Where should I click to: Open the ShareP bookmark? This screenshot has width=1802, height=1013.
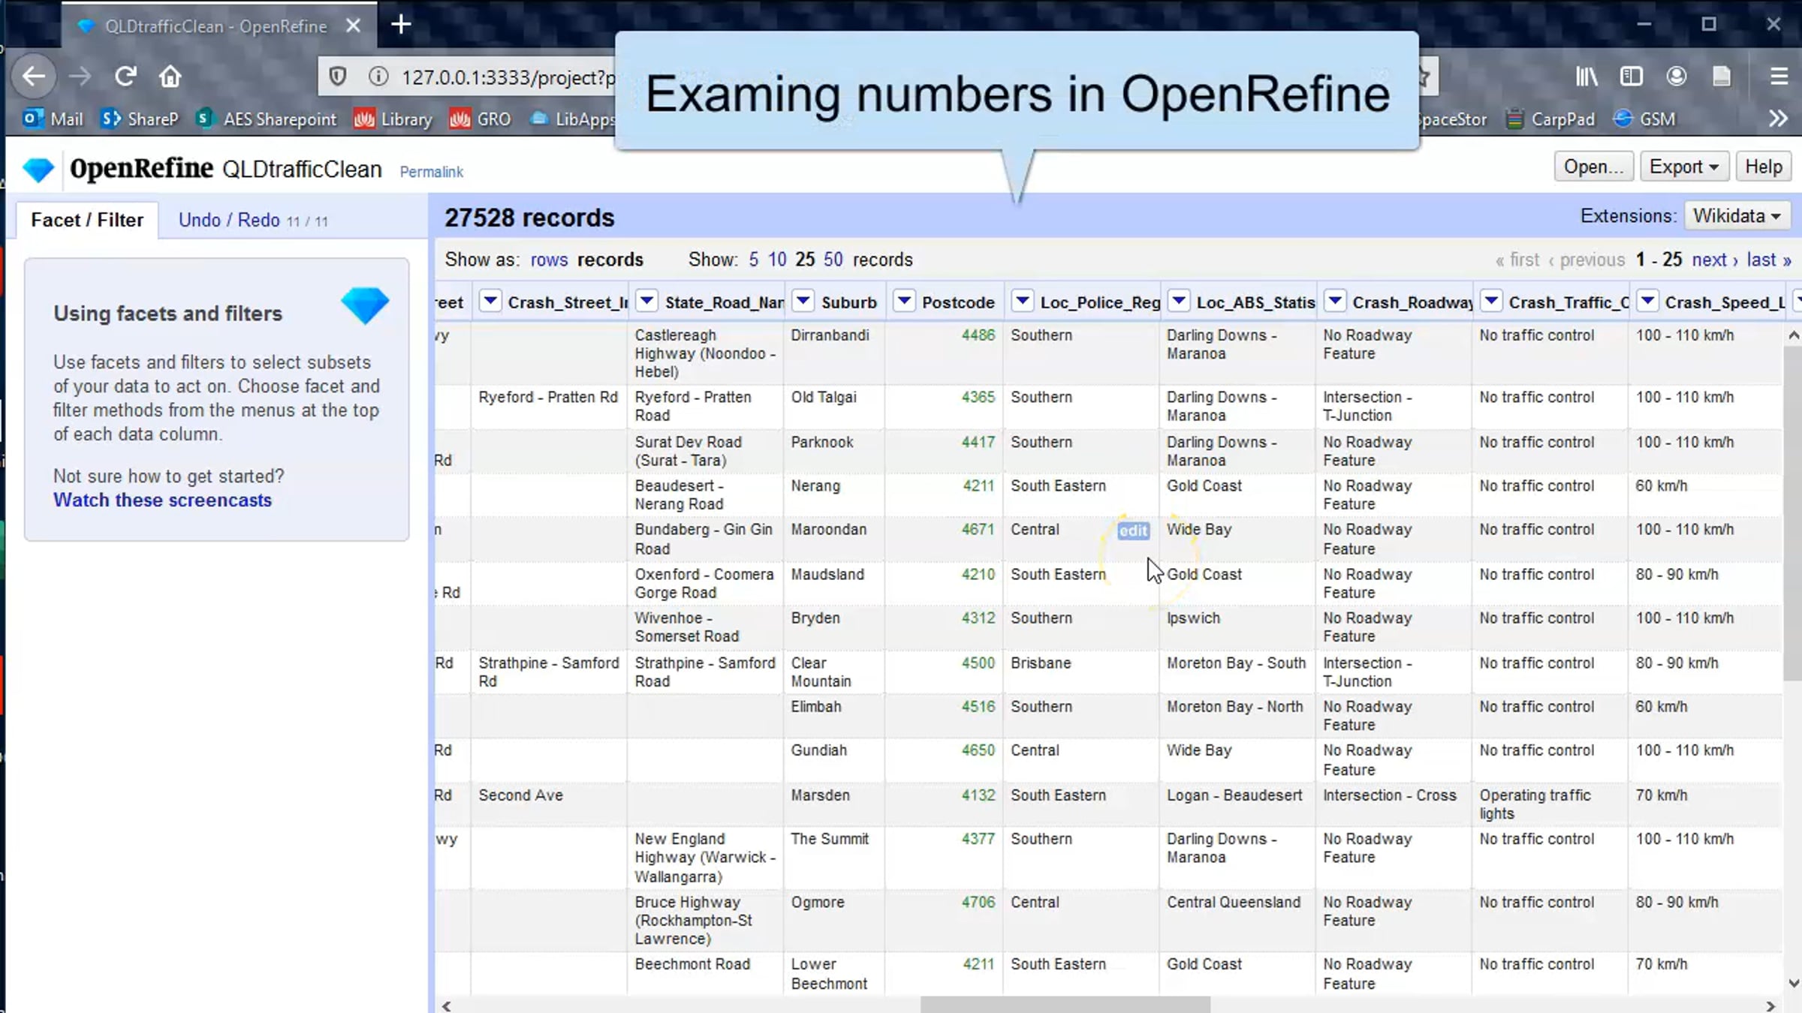(140, 119)
